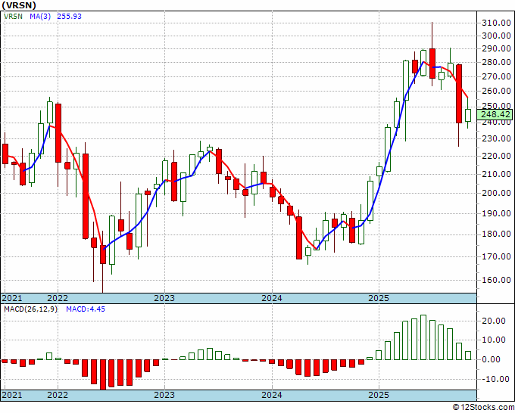Screen dimensions: 515x413
Task: Click 2021 on the price chart timeline
Action: pyautogui.click(x=12, y=298)
